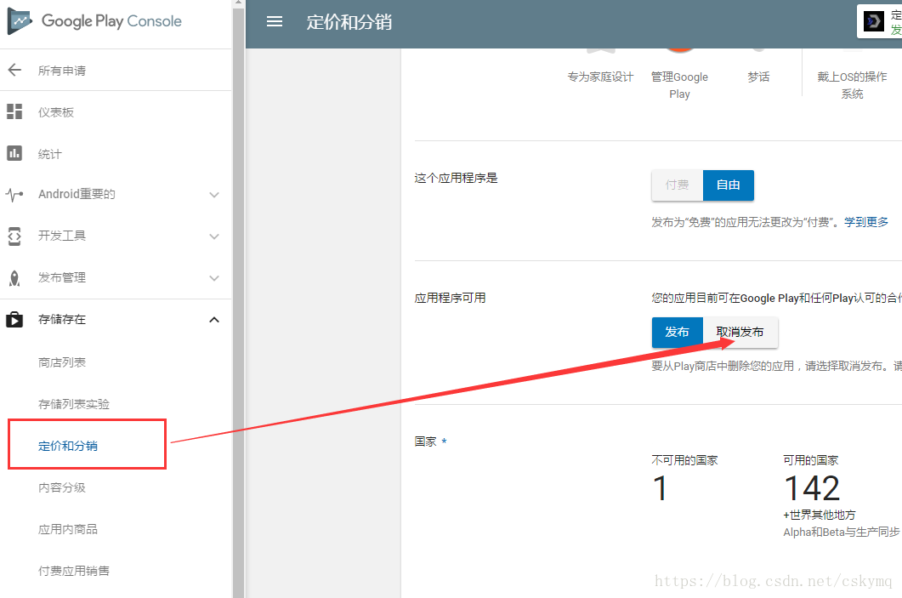Open 存储列表实验 experiments page
Viewport: 902px width, 598px height.
(74, 404)
